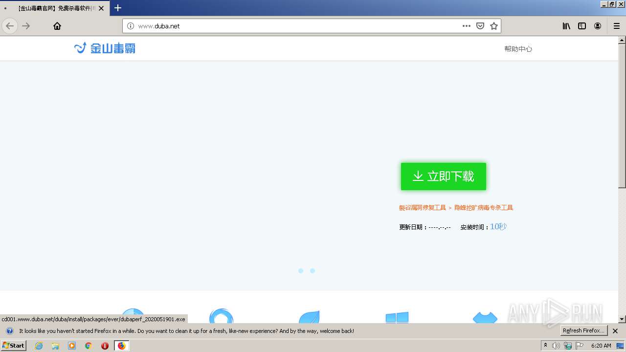The height and width of the screenshot is (352, 626).
Task: Click the scrollbar down arrow
Action: 622,319
